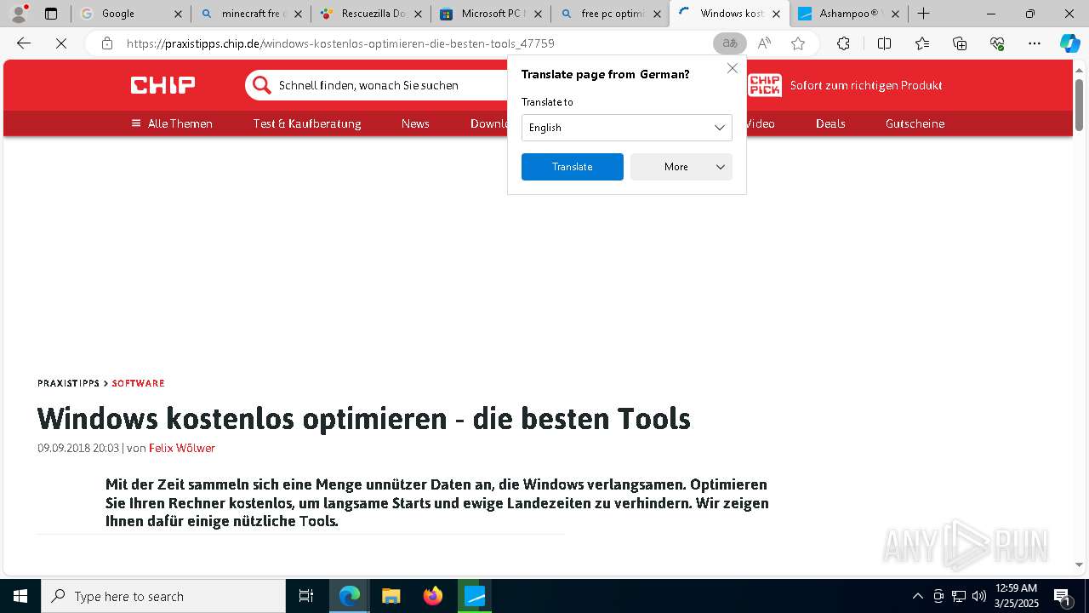
Task: View site information lock icon
Action: [x=106, y=43]
